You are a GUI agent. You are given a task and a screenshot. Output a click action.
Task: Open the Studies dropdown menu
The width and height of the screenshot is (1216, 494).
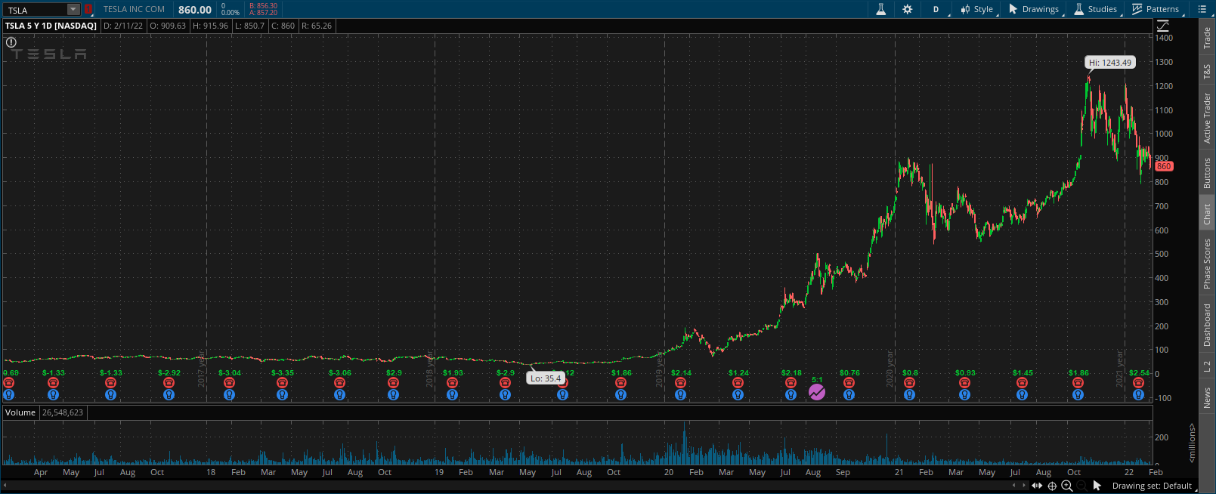1096,9
